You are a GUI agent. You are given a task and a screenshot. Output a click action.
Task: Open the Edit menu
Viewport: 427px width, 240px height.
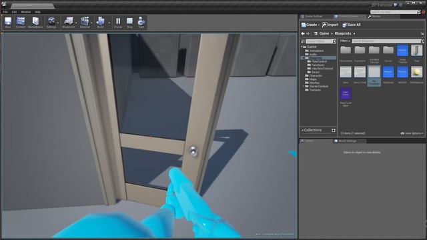click(x=14, y=12)
